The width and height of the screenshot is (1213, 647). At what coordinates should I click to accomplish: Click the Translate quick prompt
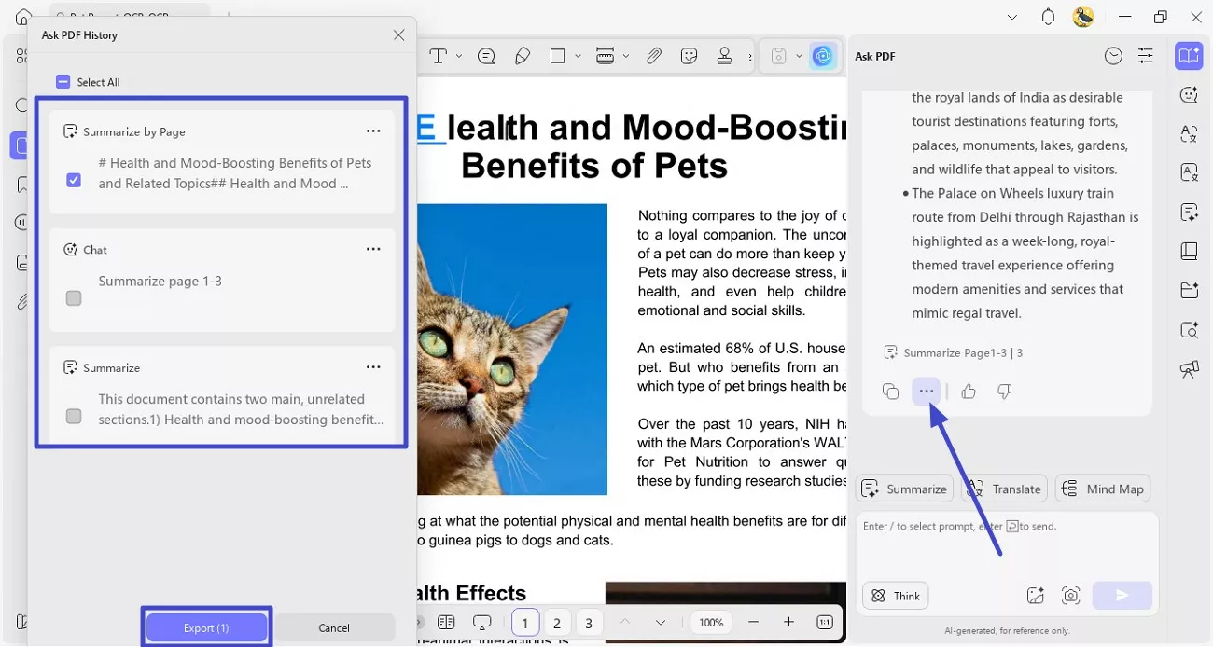tap(1003, 489)
